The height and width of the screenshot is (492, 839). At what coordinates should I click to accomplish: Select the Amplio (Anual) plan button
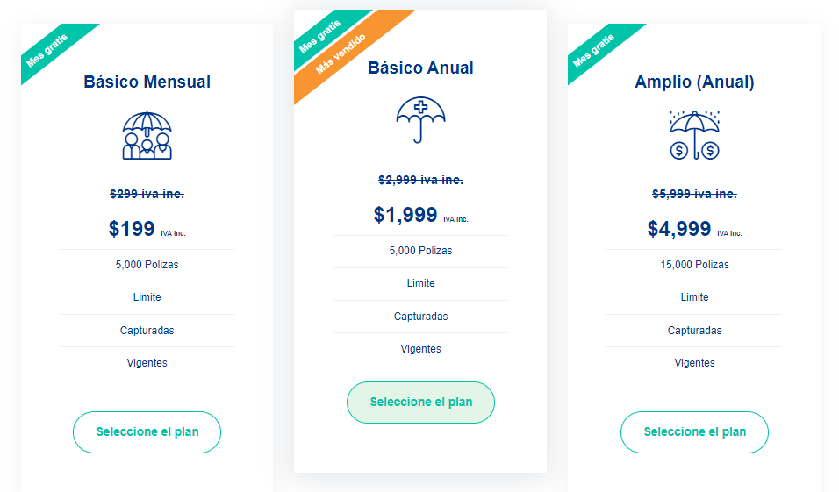pos(694,432)
